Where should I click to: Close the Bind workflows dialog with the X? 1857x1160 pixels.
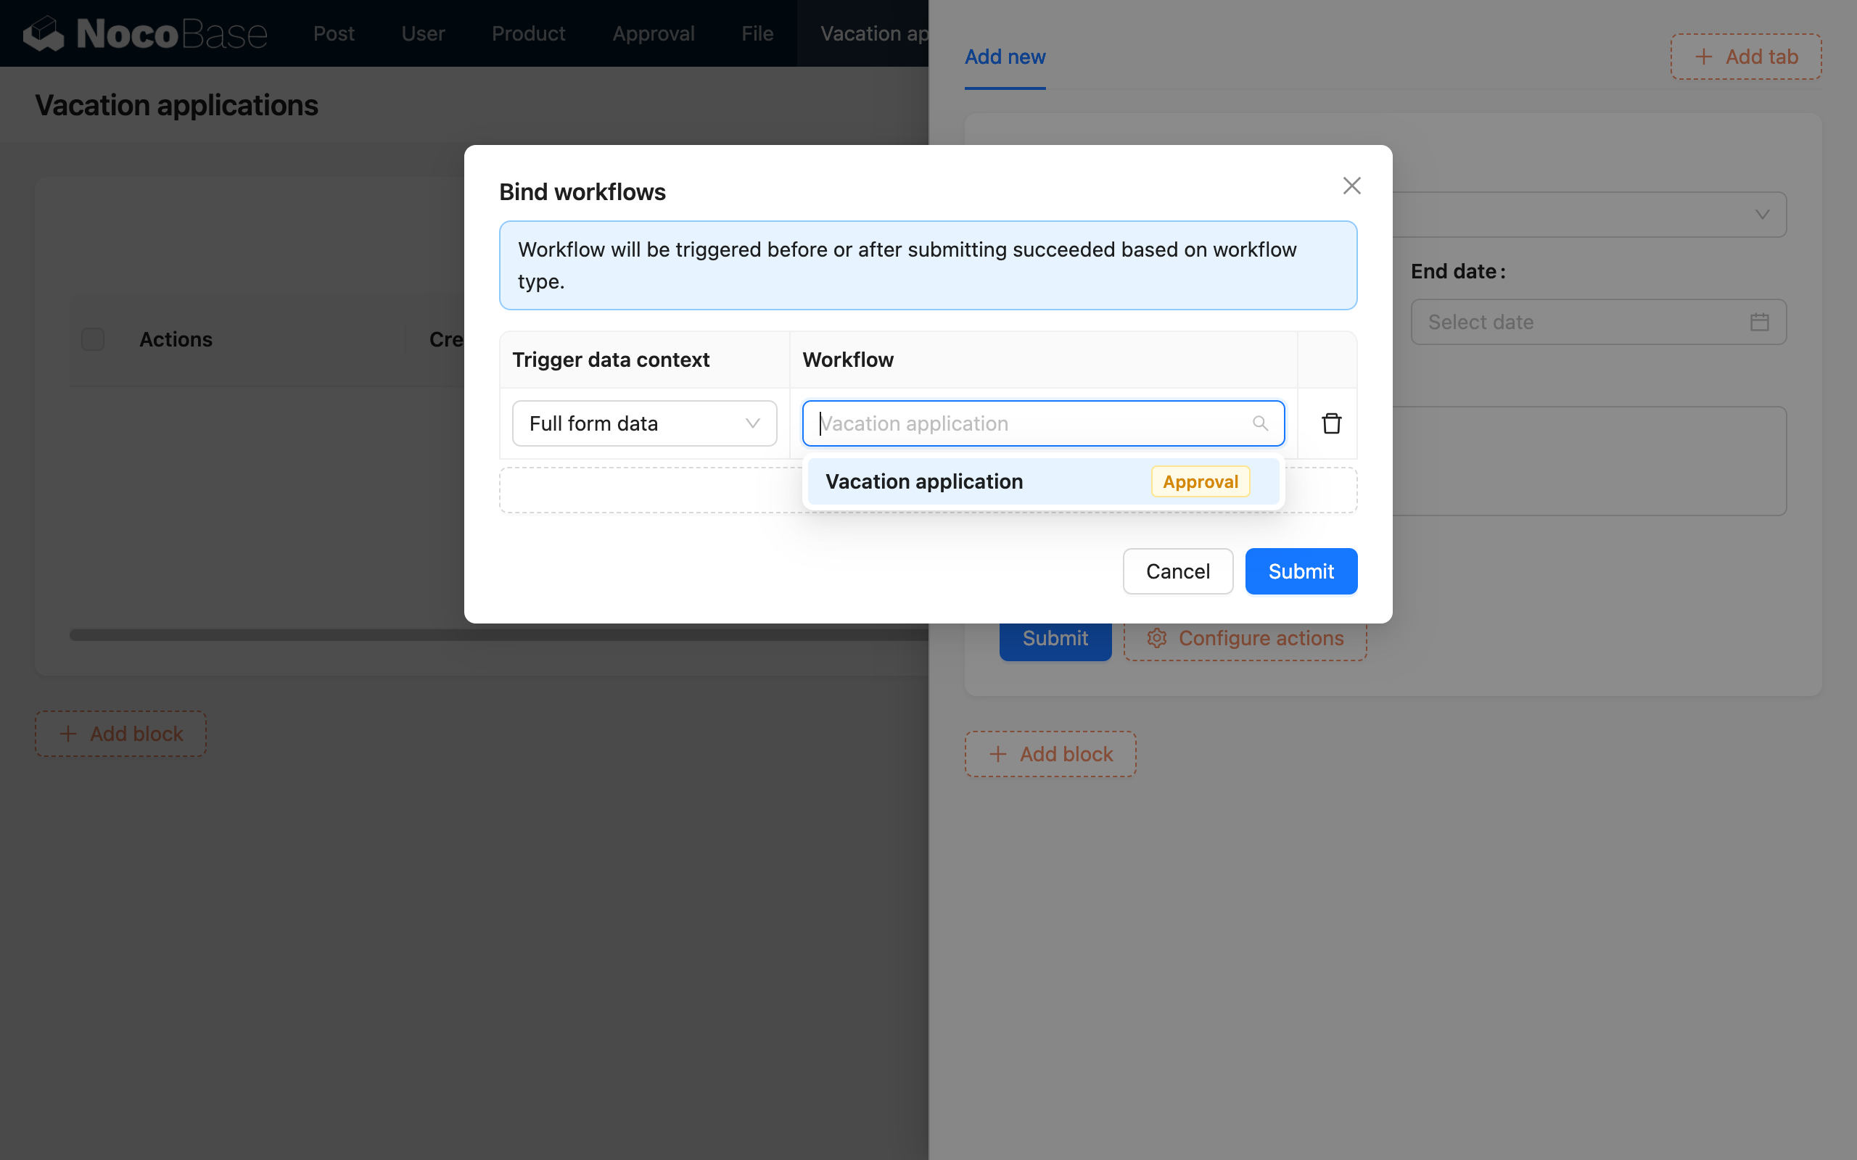[1351, 186]
